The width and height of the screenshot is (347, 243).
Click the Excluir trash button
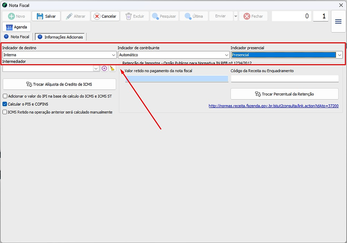[135, 16]
